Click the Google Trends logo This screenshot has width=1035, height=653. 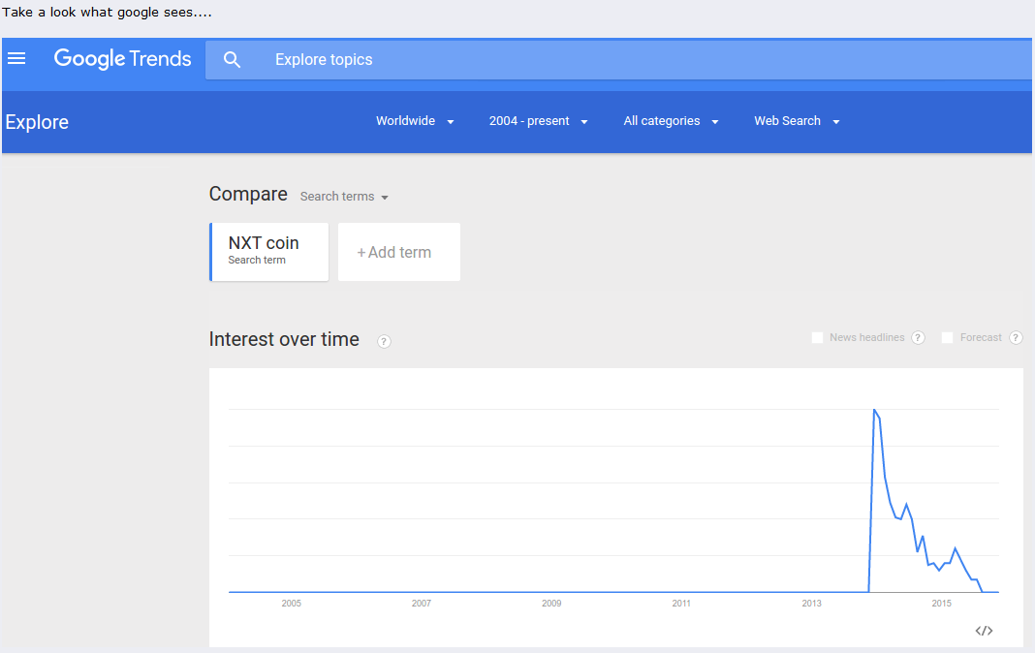pyautogui.click(x=122, y=59)
